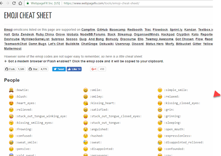Click the Google +1 button

[94, 69]
